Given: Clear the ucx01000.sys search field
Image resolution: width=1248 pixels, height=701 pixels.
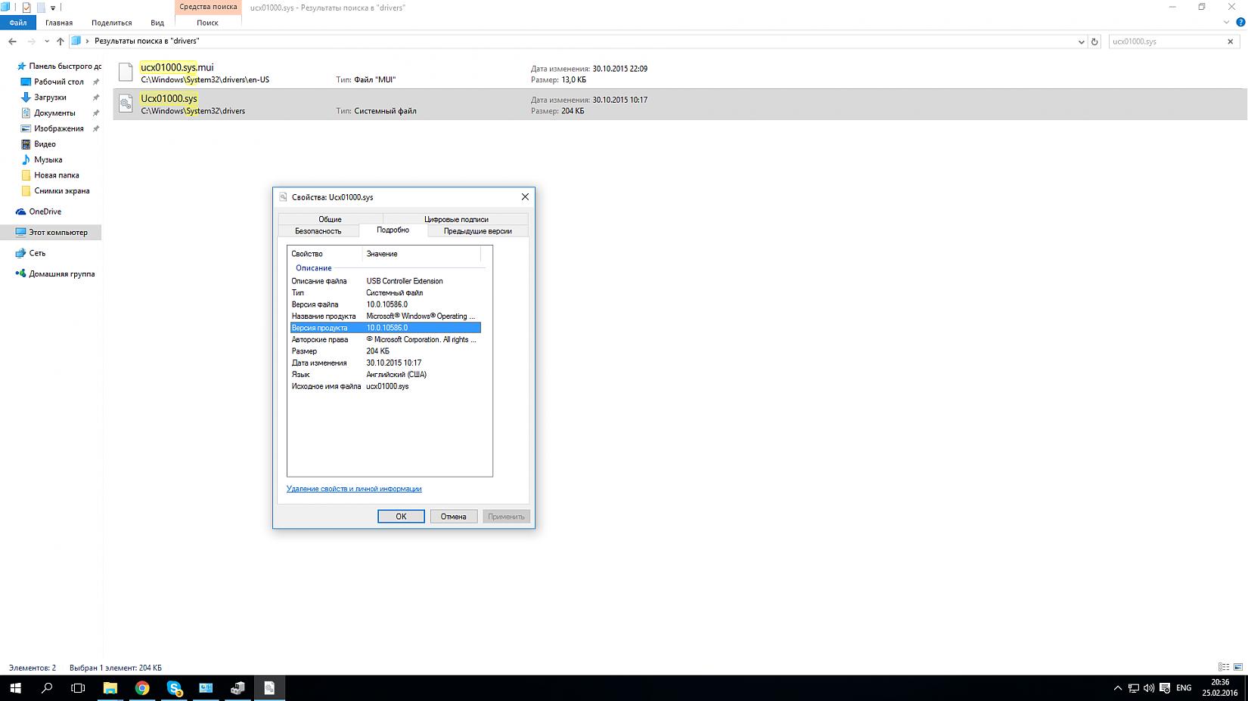Looking at the screenshot, I should [1230, 42].
